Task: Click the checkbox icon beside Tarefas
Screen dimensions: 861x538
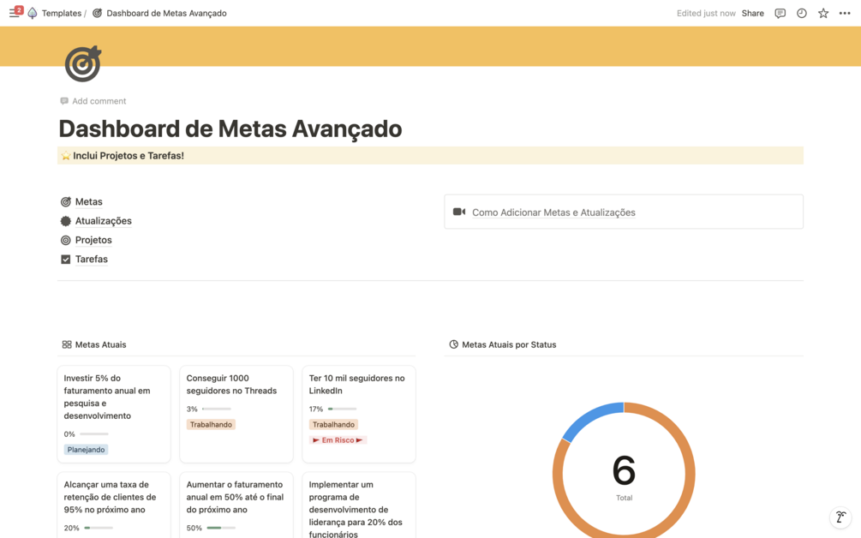Action: tap(66, 259)
